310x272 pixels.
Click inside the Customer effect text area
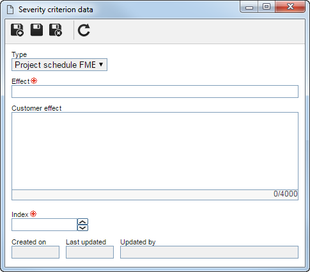[155, 151]
